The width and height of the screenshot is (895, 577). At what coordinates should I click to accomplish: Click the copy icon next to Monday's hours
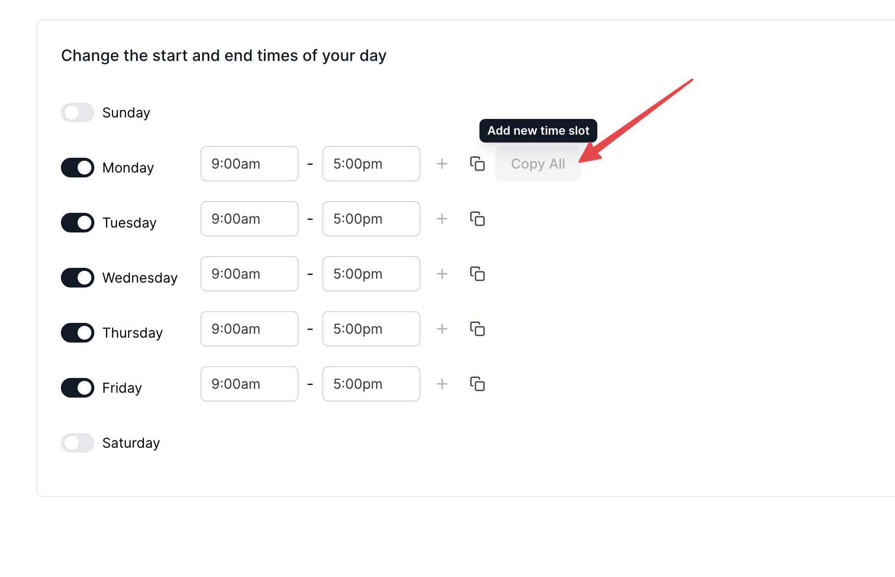(477, 164)
